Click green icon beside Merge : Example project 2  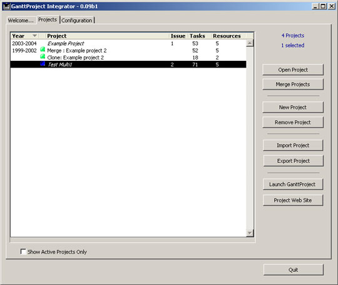click(x=43, y=50)
